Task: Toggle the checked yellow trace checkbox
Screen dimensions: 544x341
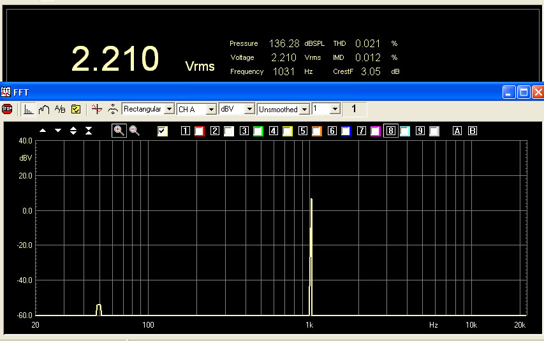Action: click(163, 131)
